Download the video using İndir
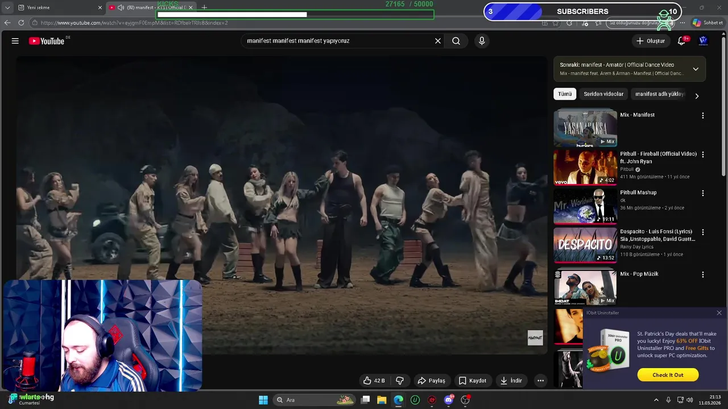 511,381
